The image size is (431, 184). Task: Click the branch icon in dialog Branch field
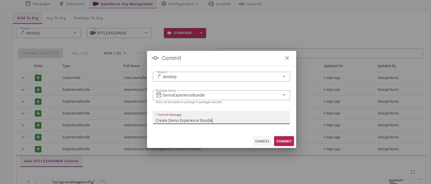pyautogui.click(x=159, y=77)
